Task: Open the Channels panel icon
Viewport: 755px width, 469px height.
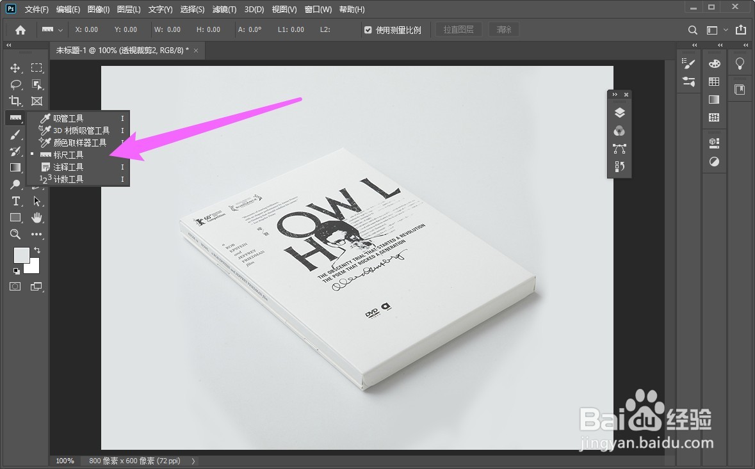Action: [620, 131]
